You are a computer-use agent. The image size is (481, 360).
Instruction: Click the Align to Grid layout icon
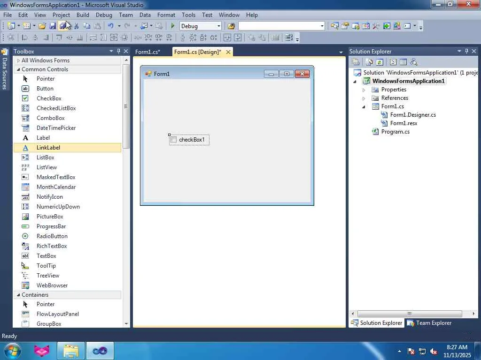click(x=11, y=37)
